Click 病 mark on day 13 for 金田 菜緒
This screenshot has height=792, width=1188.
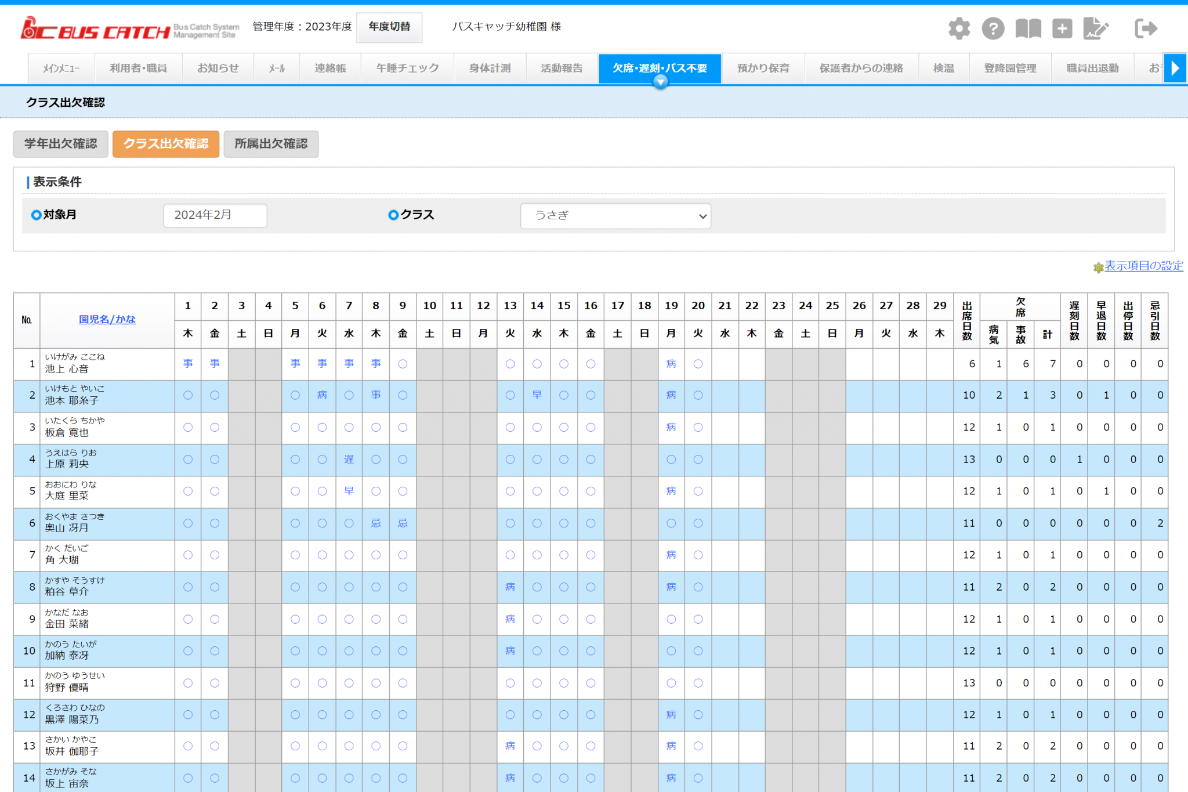coord(510,619)
